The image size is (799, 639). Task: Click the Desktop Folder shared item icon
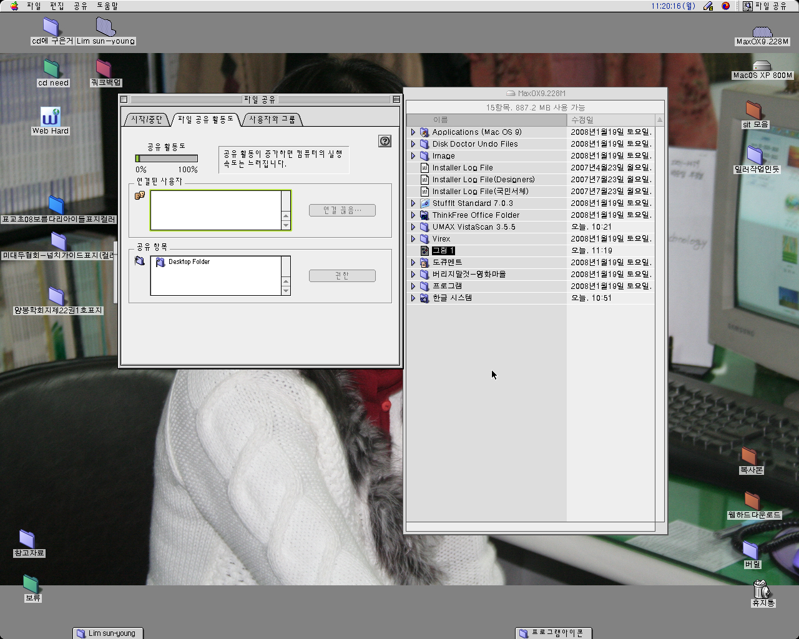[160, 262]
